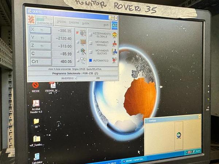Click the globe icon in CneApp window
This screenshot has height=164, width=219.
(179, 136)
